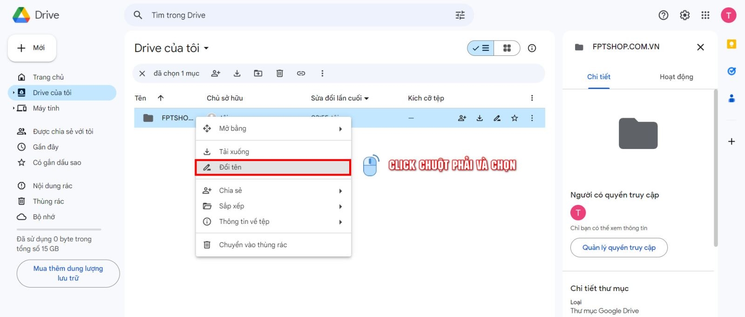
Task: Click the plus add-ons icon
Action: (x=731, y=142)
